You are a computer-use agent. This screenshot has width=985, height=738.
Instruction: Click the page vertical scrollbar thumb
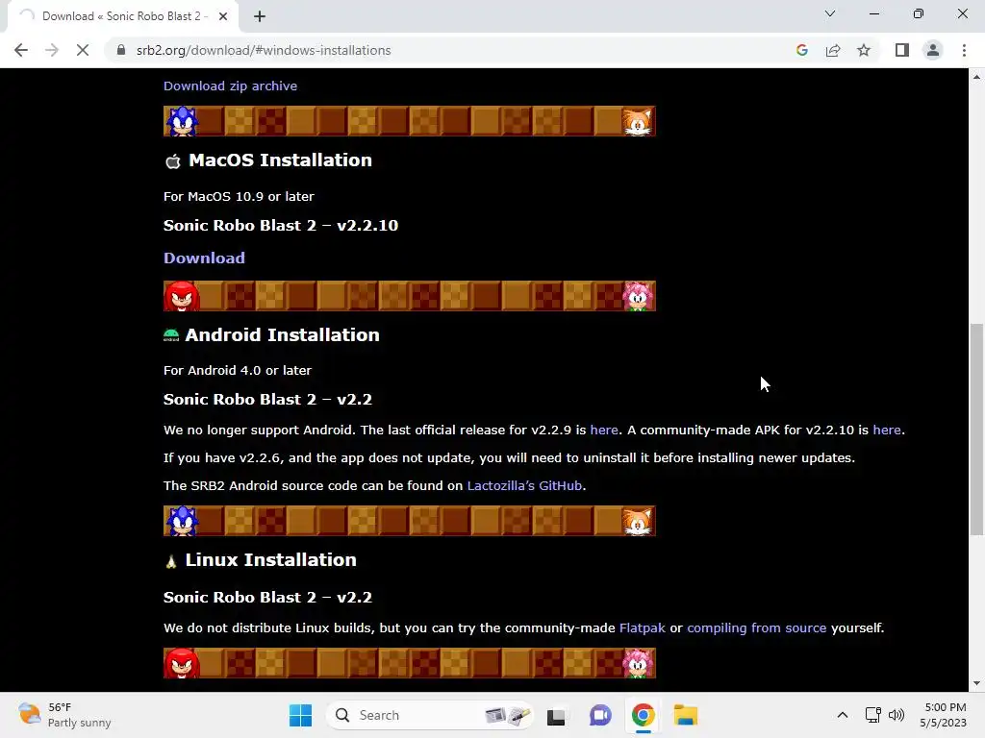[x=976, y=430]
